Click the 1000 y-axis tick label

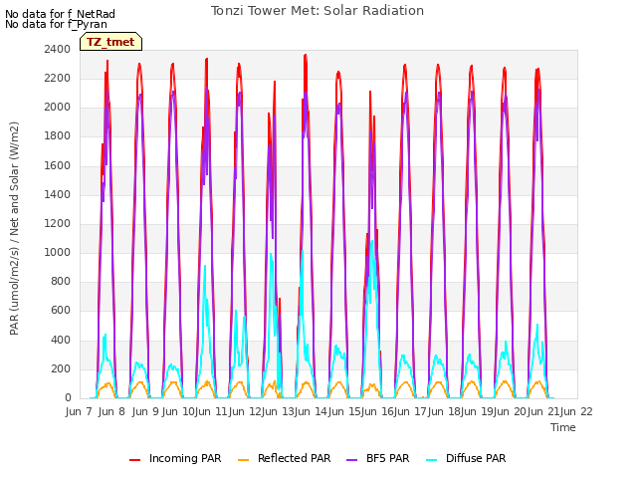click(x=58, y=252)
